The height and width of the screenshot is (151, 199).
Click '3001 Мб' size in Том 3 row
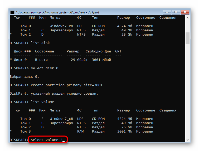pyautogui.click(x=125, y=131)
